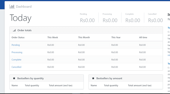Click the Pending row This Week value

(51, 45)
